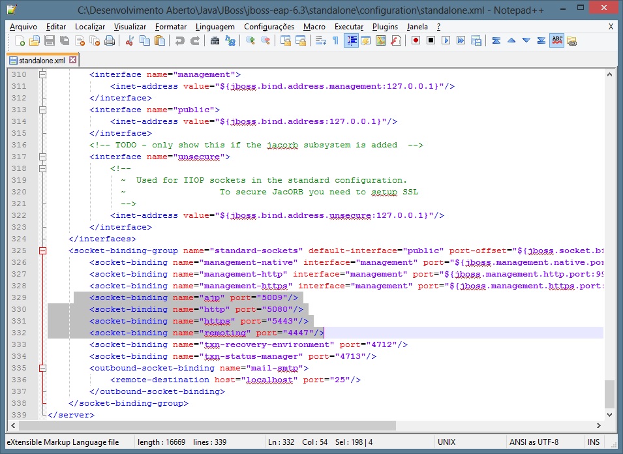This screenshot has width=623, height=454.
Task: Collapse the unsecure interface fold at line 317
Action: click(x=43, y=157)
